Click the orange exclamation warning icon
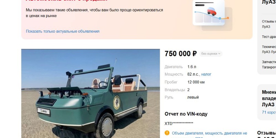276x138 pixels. click(x=167, y=133)
